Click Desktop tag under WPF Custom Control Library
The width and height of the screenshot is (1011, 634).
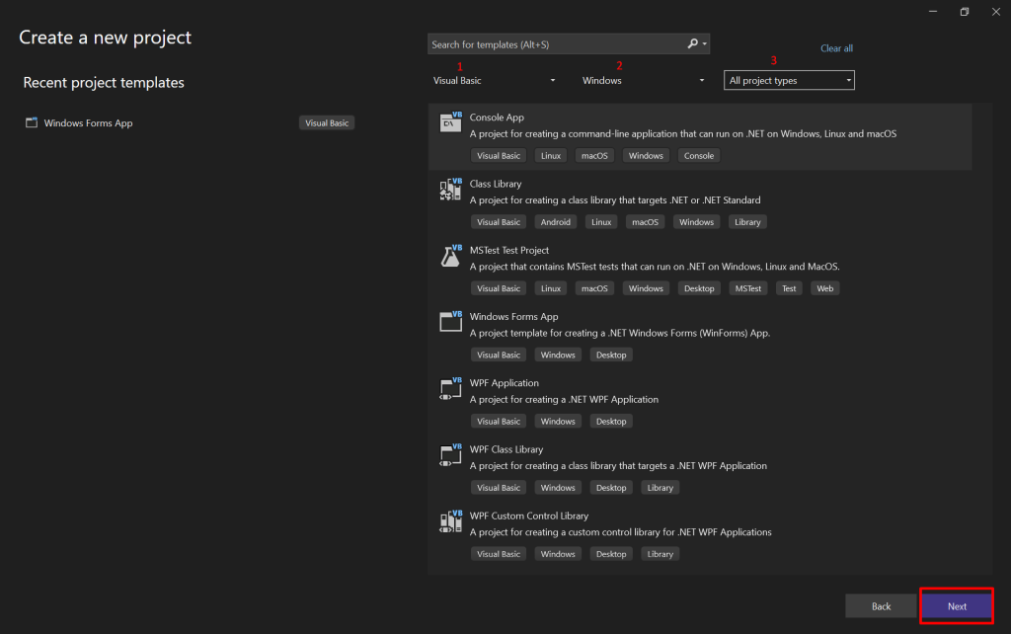tap(610, 554)
